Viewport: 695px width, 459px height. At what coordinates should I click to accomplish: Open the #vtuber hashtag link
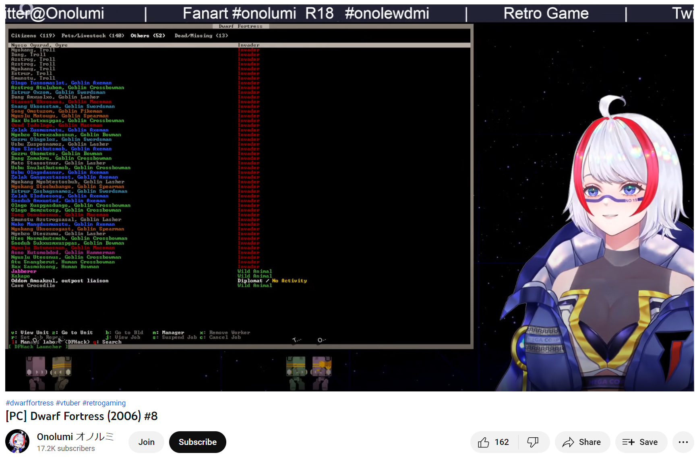[68, 403]
